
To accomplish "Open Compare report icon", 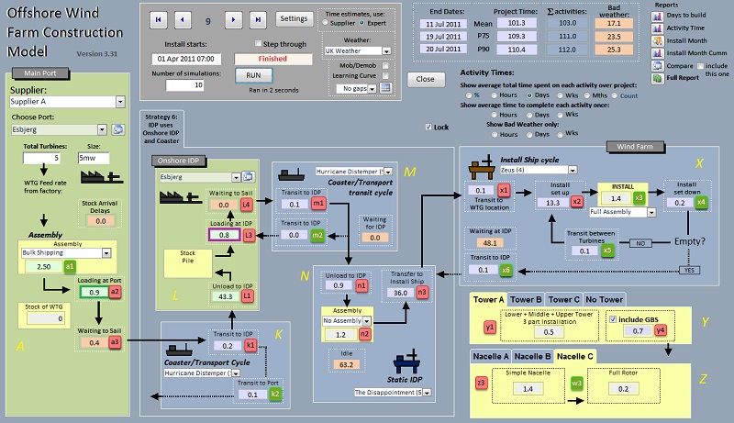I will coord(657,66).
